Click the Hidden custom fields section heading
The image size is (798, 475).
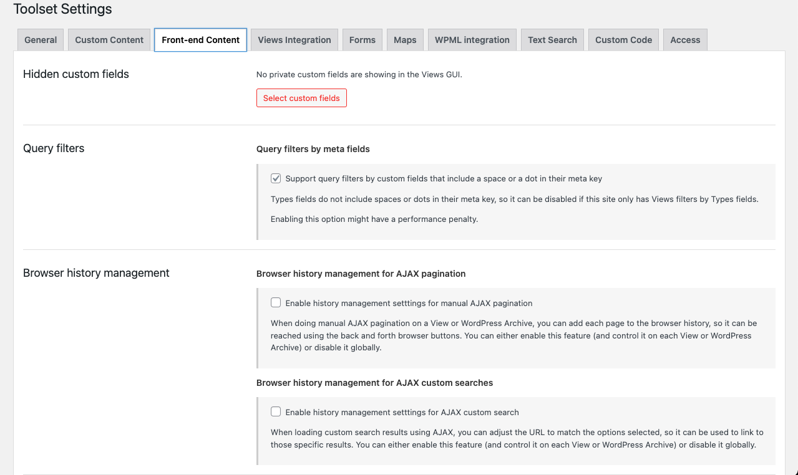(x=75, y=74)
